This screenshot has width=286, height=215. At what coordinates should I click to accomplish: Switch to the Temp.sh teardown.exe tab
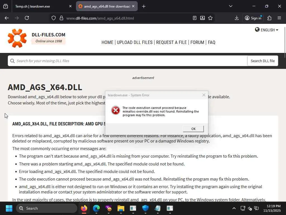tap(42, 6)
